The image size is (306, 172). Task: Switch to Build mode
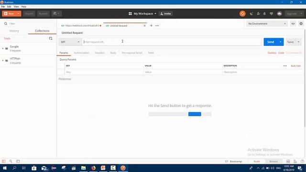pyautogui.click(x=257, y=161)
